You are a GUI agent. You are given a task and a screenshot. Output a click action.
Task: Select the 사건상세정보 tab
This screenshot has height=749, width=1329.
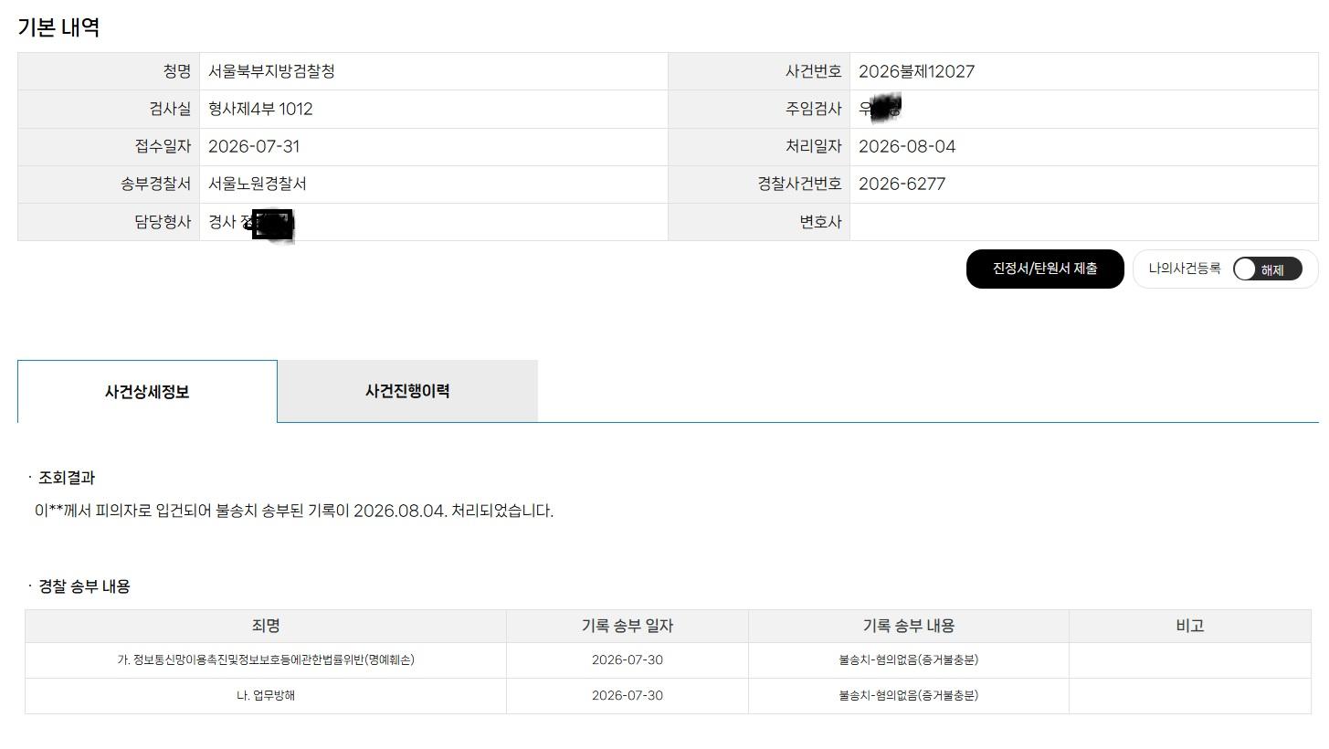click(147, 391)
